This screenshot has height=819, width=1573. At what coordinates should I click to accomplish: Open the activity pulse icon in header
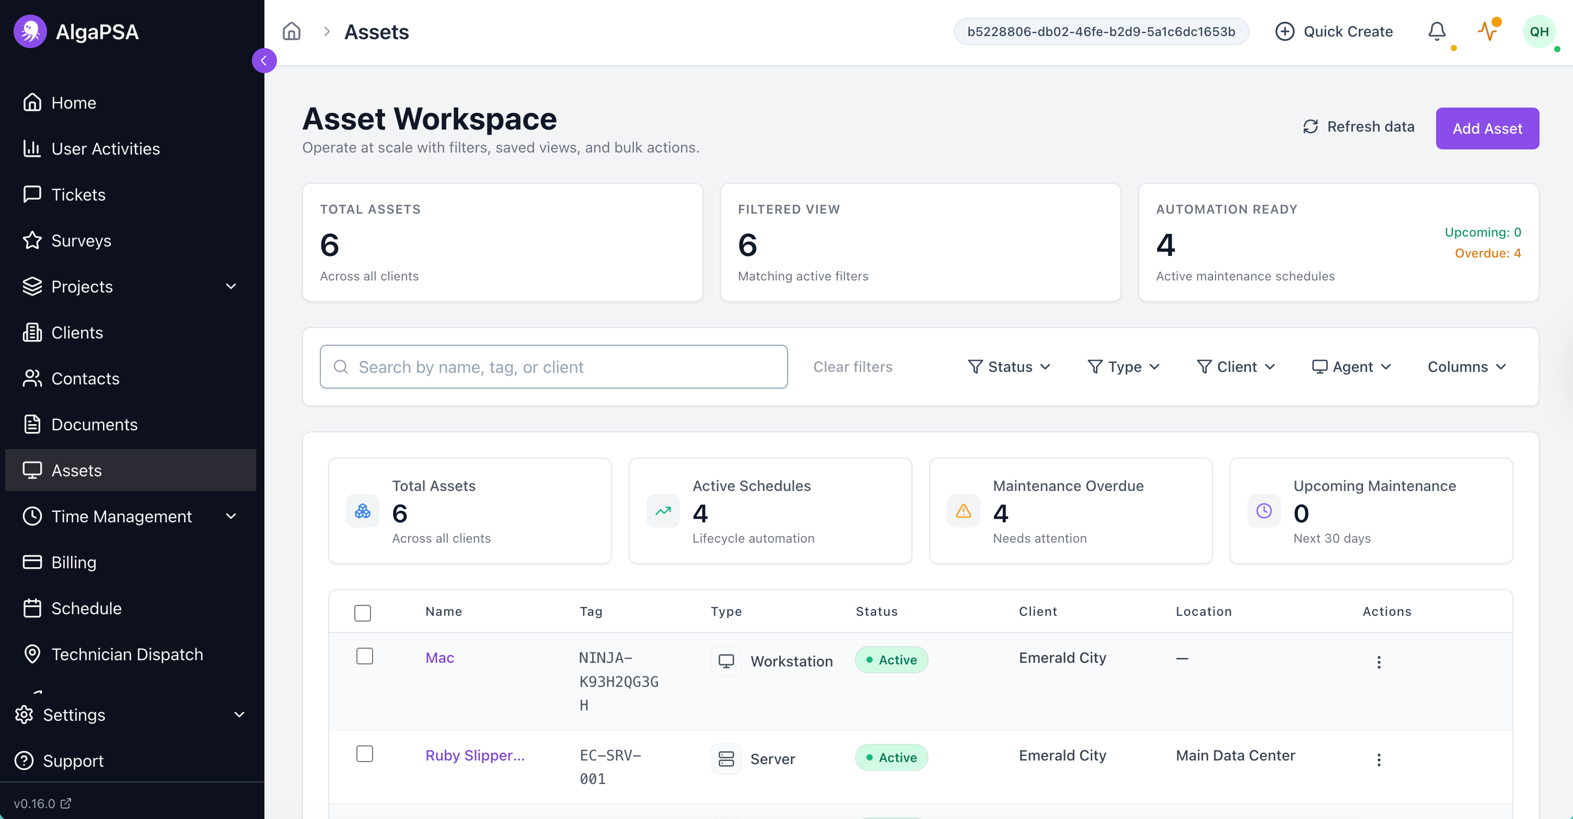[x=1488, y=31]
